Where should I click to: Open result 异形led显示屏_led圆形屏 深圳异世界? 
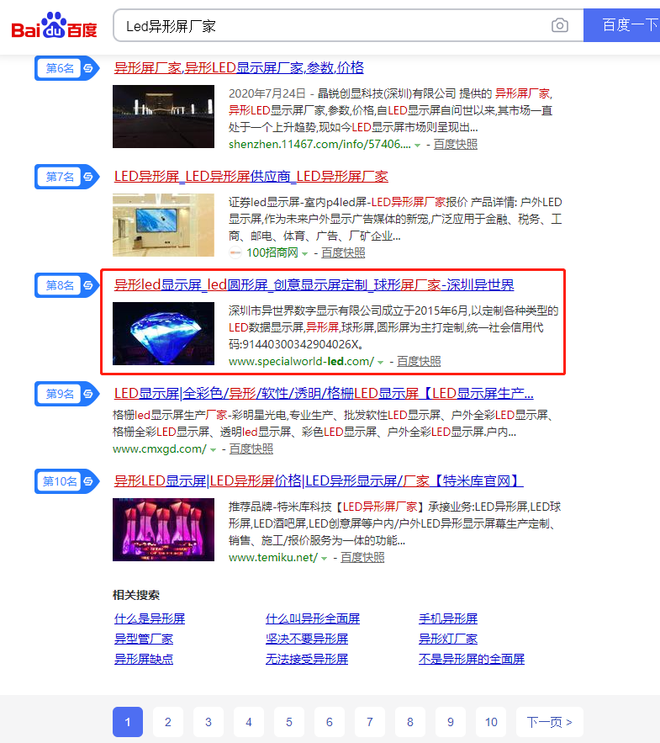pos(314,284)
